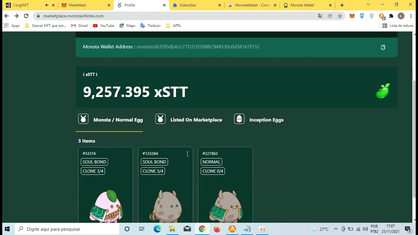418x235 pixels.
Task: Open the Traduzir bookmark
Action: click(x=151, y=25)
